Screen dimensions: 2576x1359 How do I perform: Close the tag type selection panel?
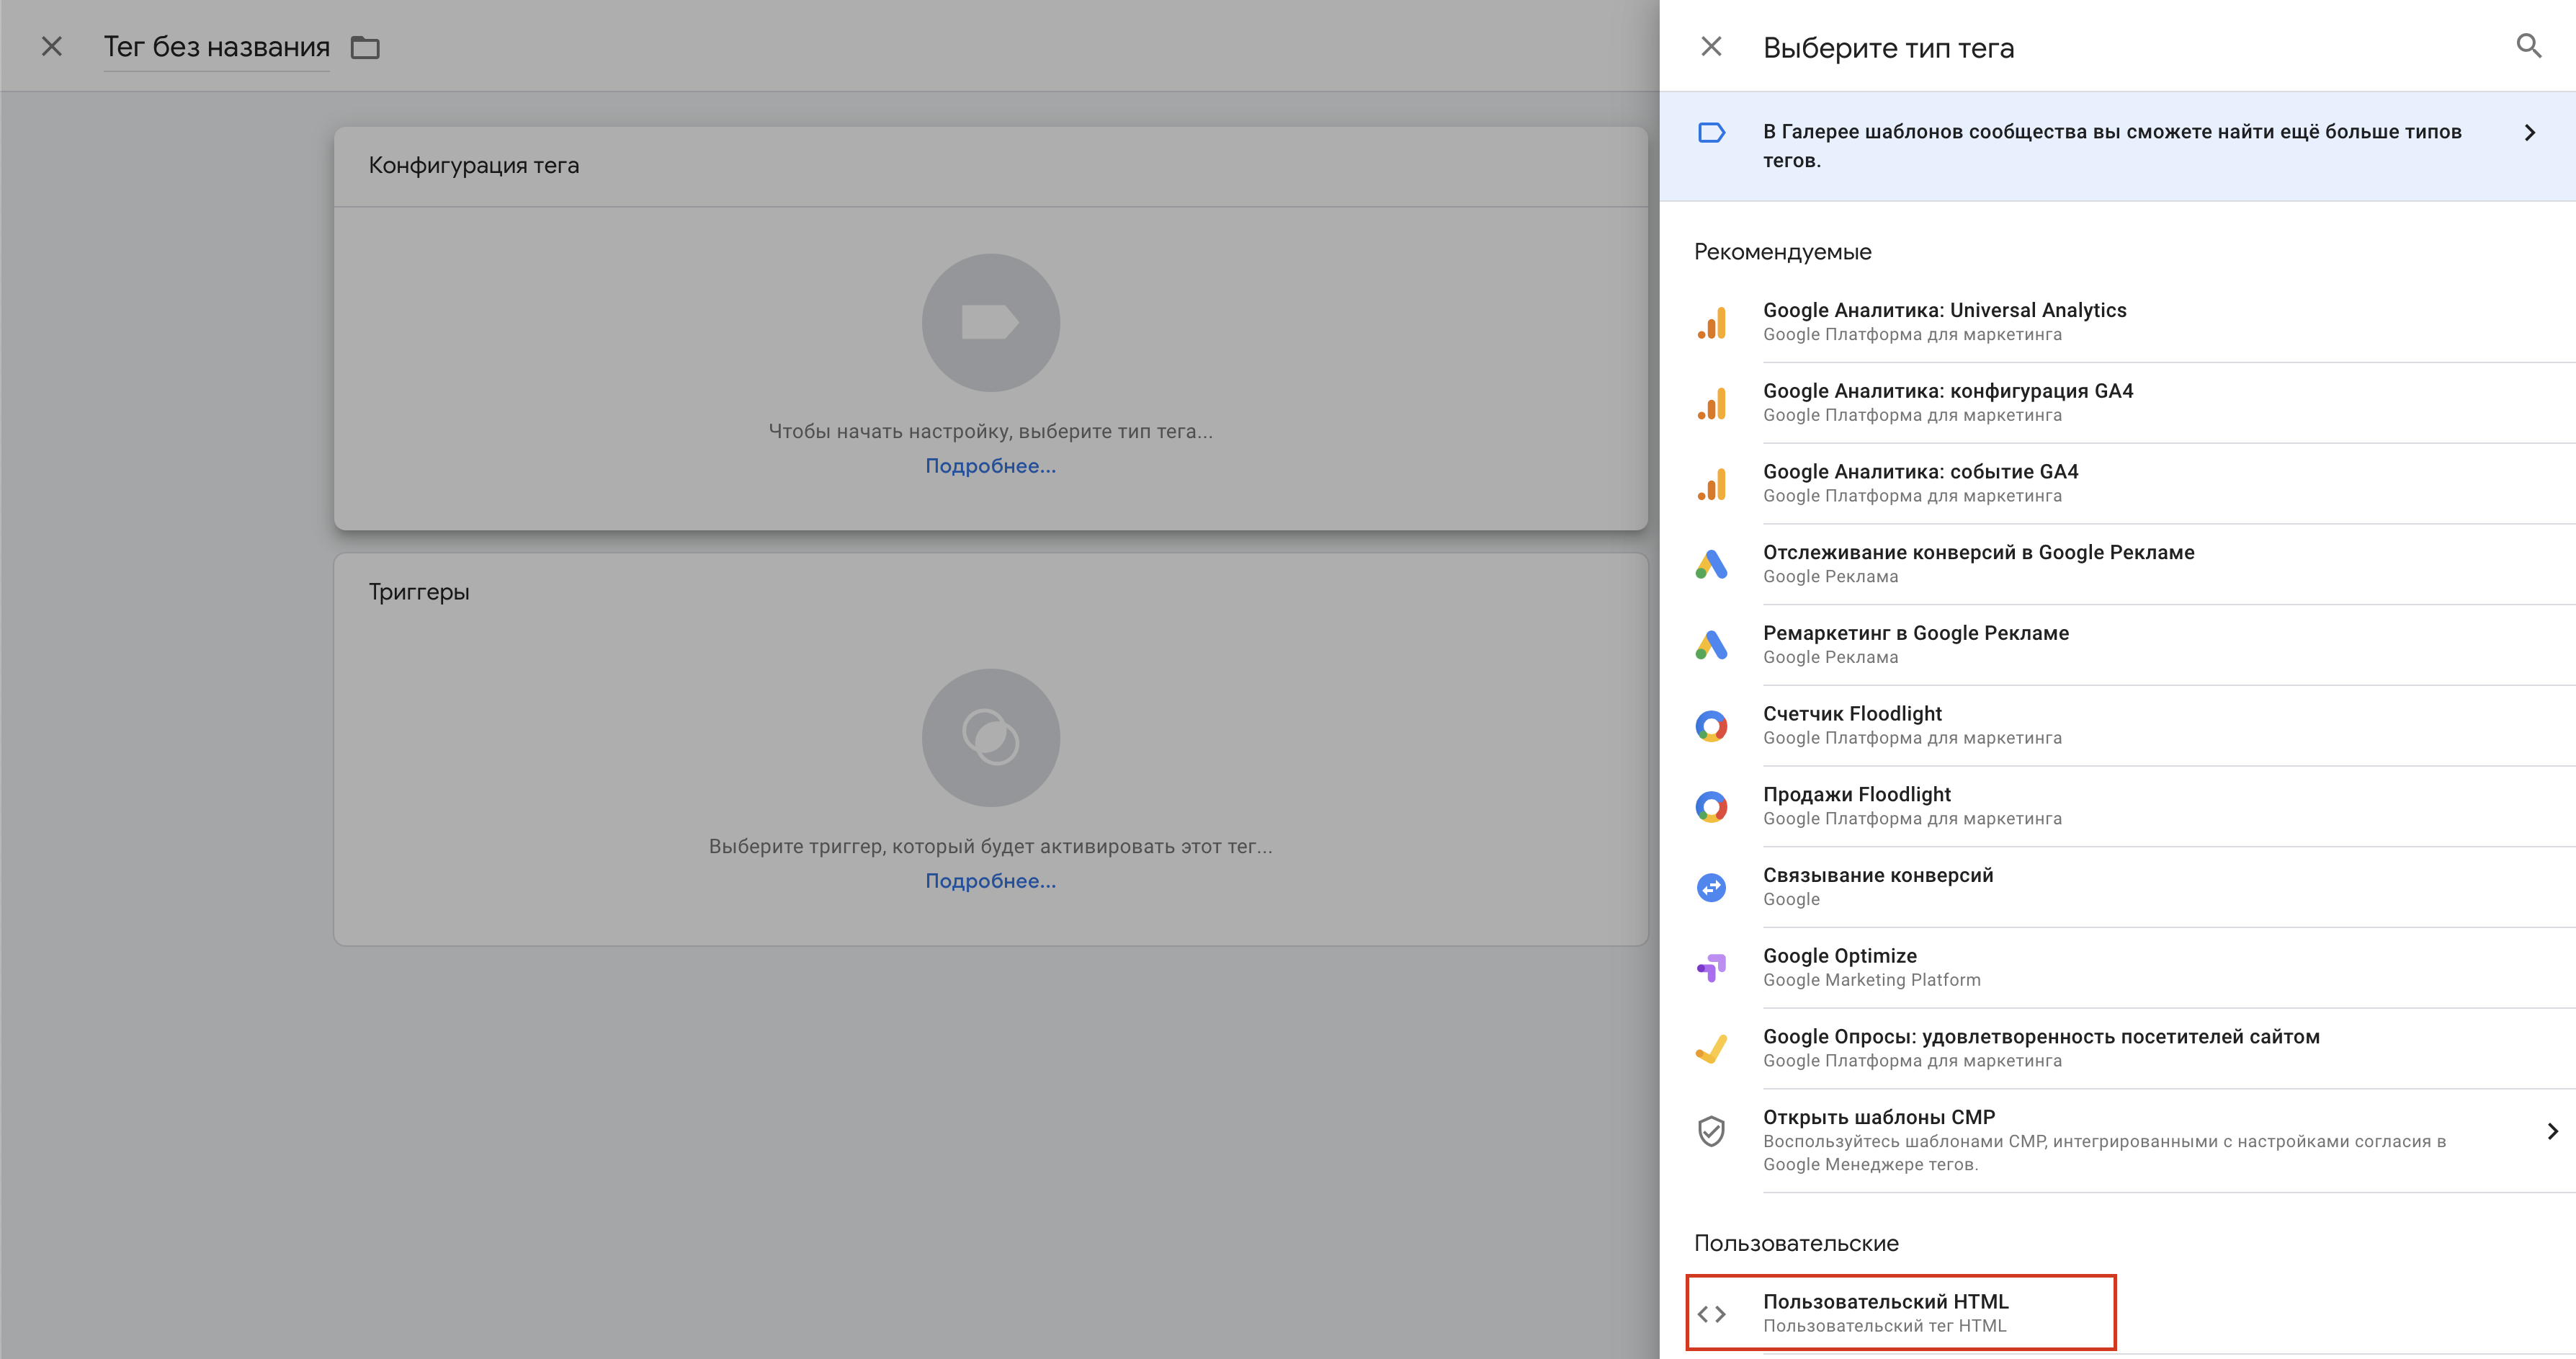pyautogui.click(x=1711, y=46)
